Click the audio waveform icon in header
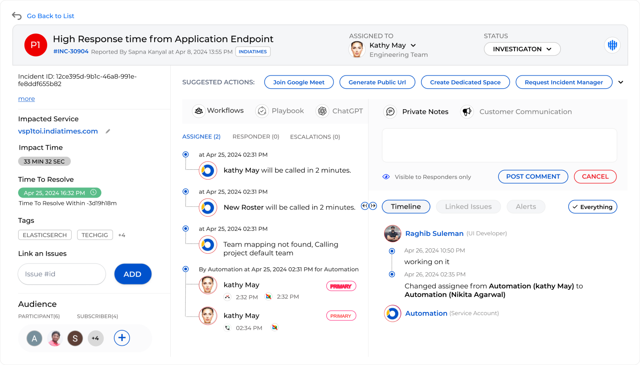The image size is (640, 365). (612, 45)
